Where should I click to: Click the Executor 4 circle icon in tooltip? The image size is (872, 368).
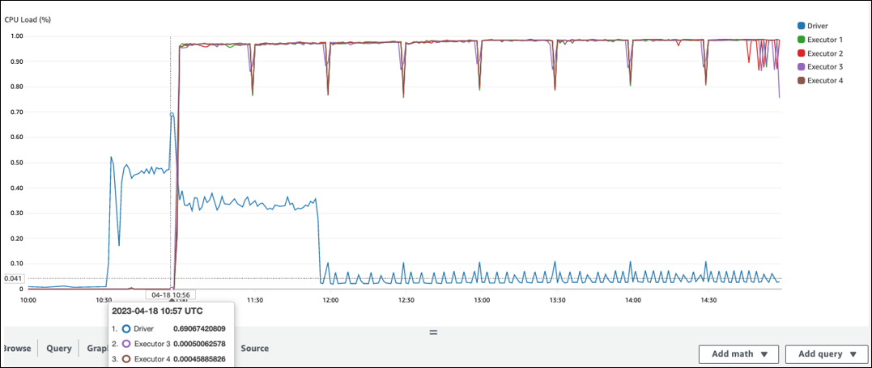126,358
